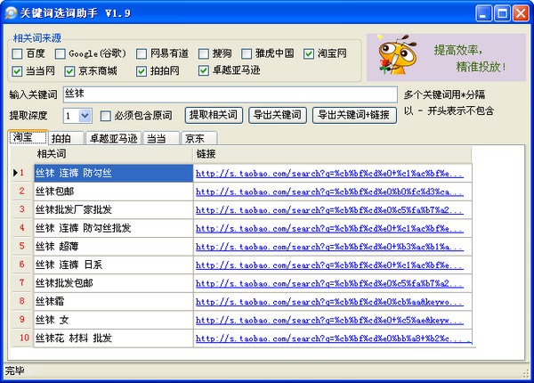Maximize the 关键词选词助手 window
Viewport: 534px width, 383px height.
point(502,13)
